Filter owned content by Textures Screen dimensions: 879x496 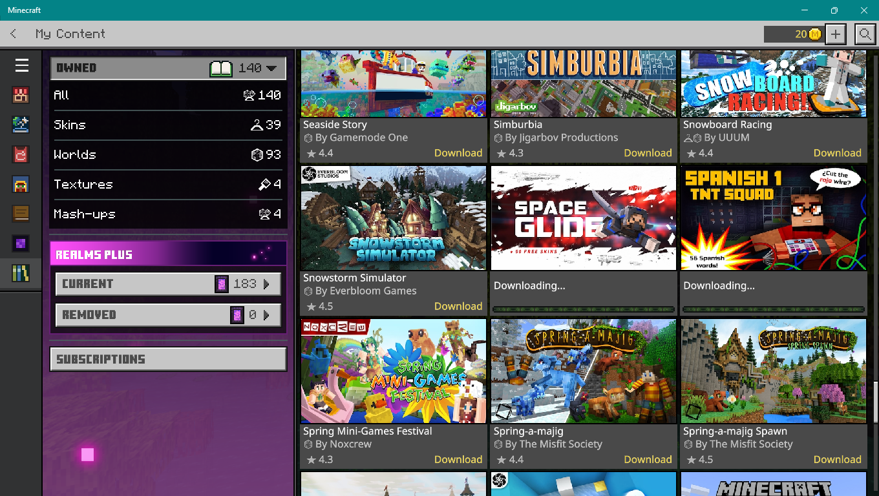click(x=167, y=185)
